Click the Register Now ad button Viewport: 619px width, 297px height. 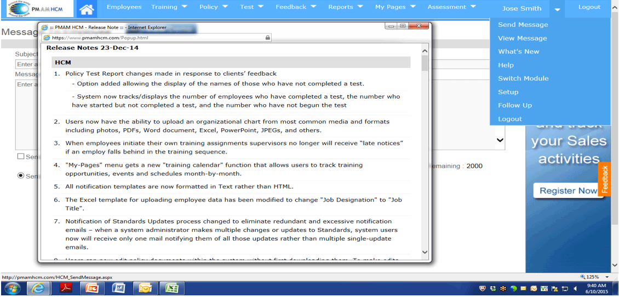pos(569,191)
